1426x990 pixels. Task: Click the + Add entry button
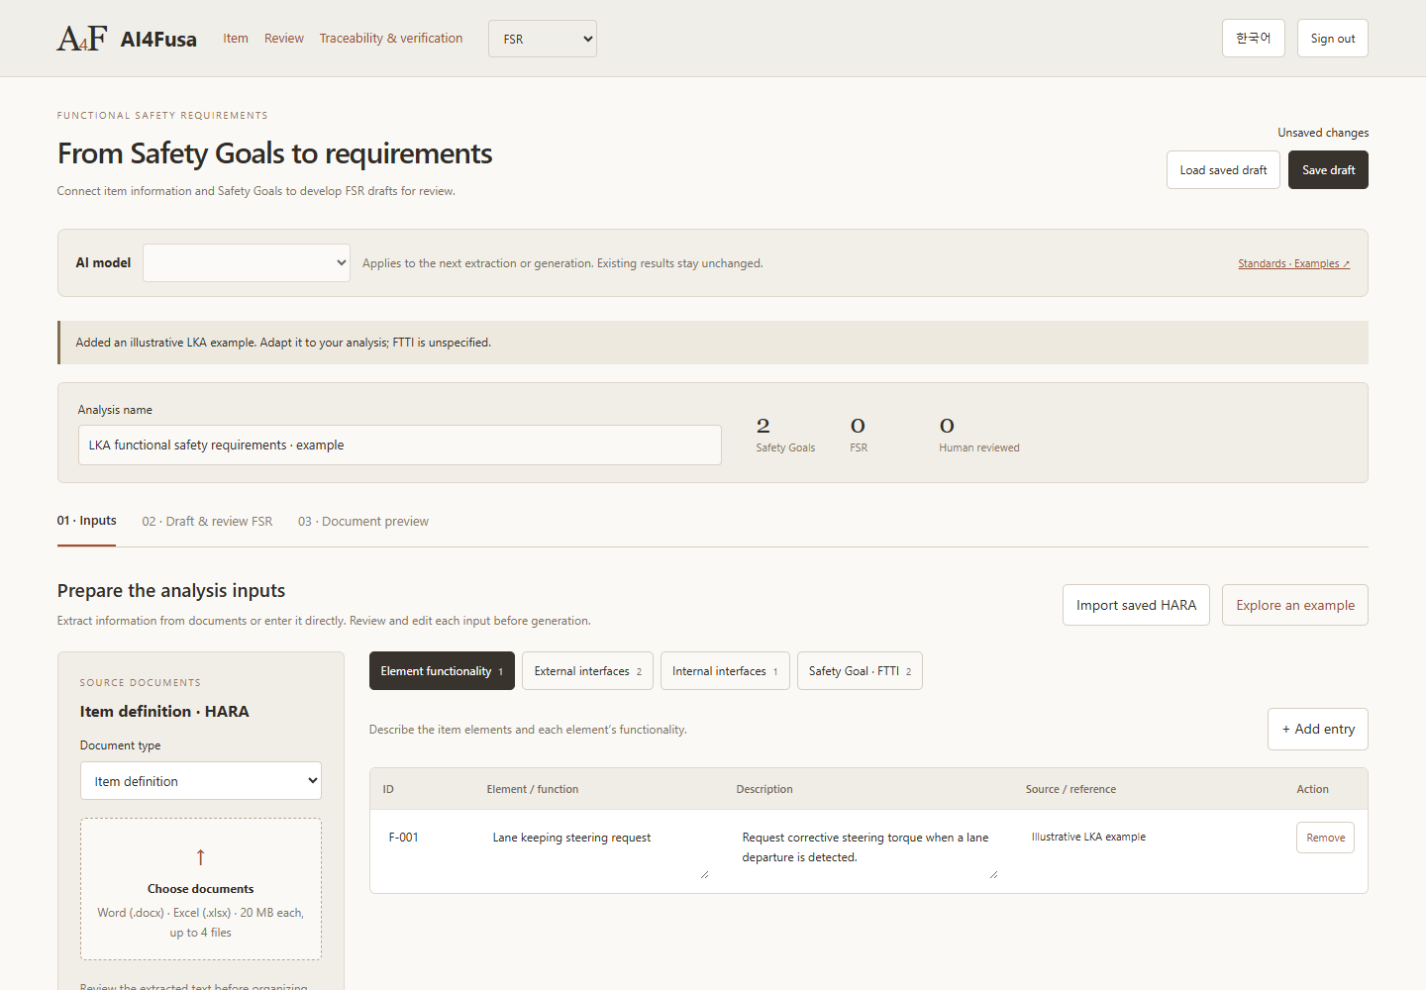tap(1318, 730)
